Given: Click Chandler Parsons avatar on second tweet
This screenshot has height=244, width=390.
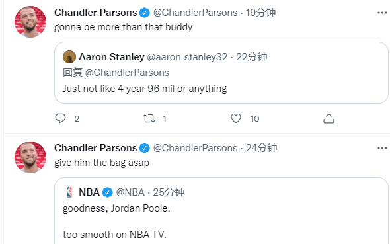Looking at the screenshot, I should (x=30, y=157).
